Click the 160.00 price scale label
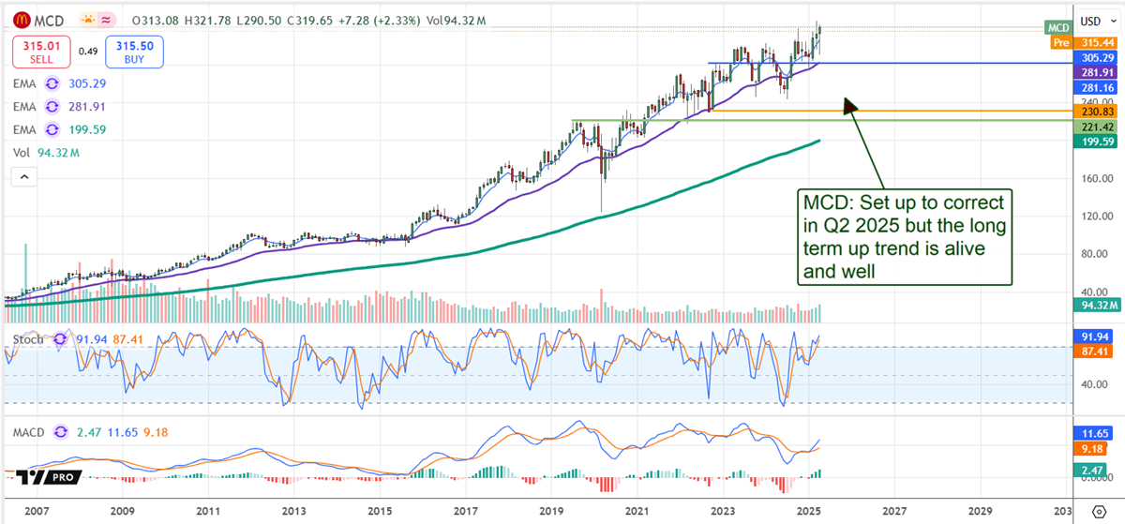 (1095, 178)
